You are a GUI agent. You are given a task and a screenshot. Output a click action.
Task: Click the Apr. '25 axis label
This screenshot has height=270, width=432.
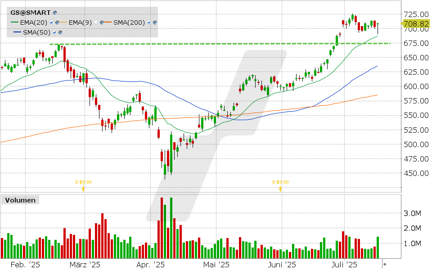(x=150, y=265)
